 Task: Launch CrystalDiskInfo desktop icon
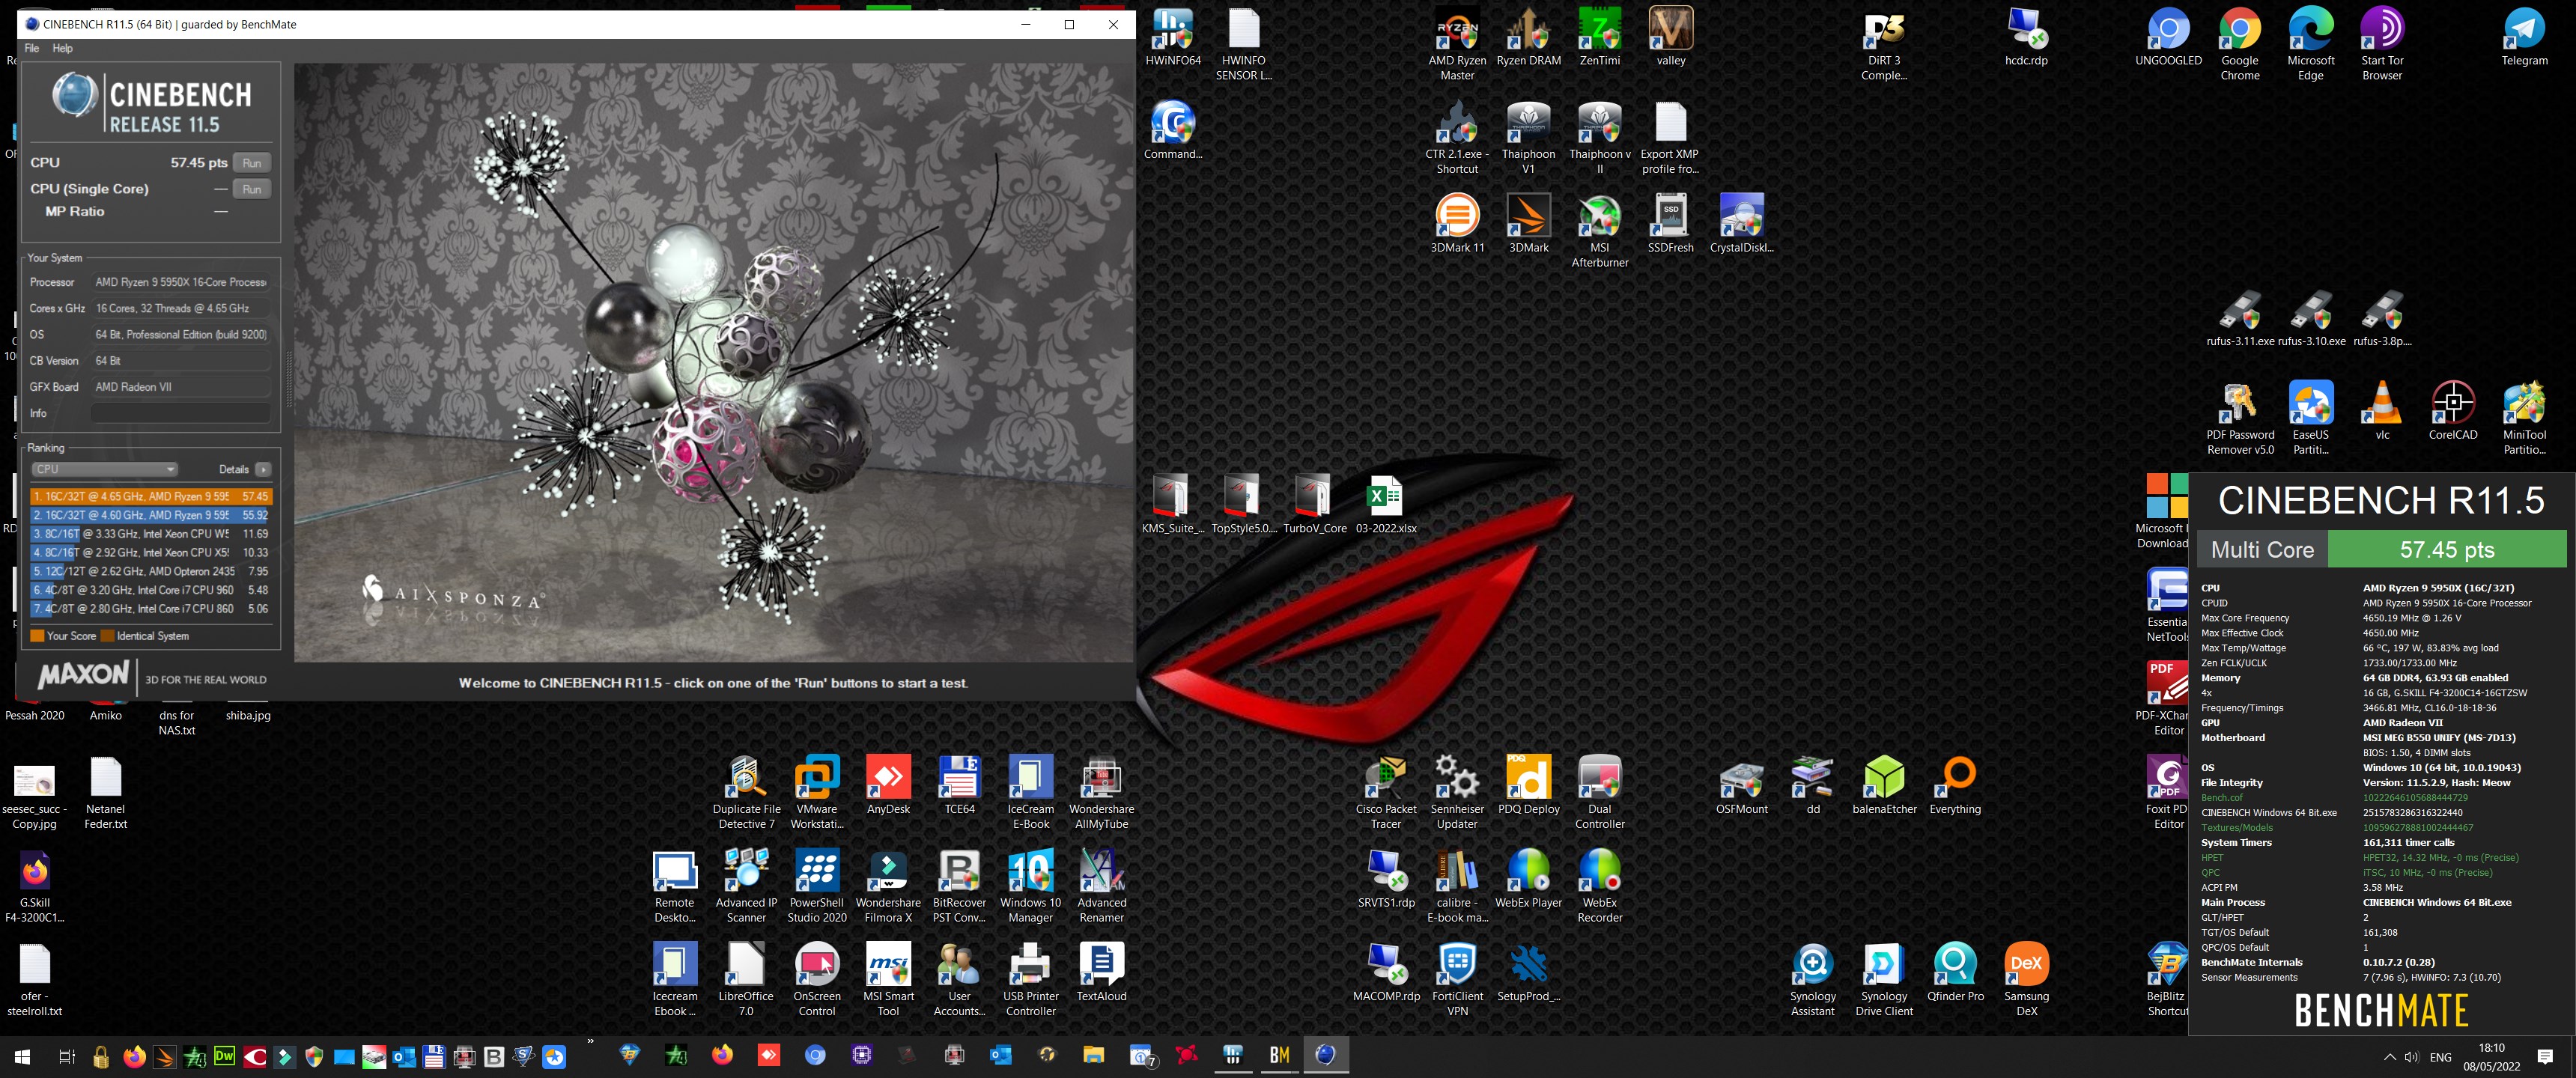click(x=1741, y=224)
